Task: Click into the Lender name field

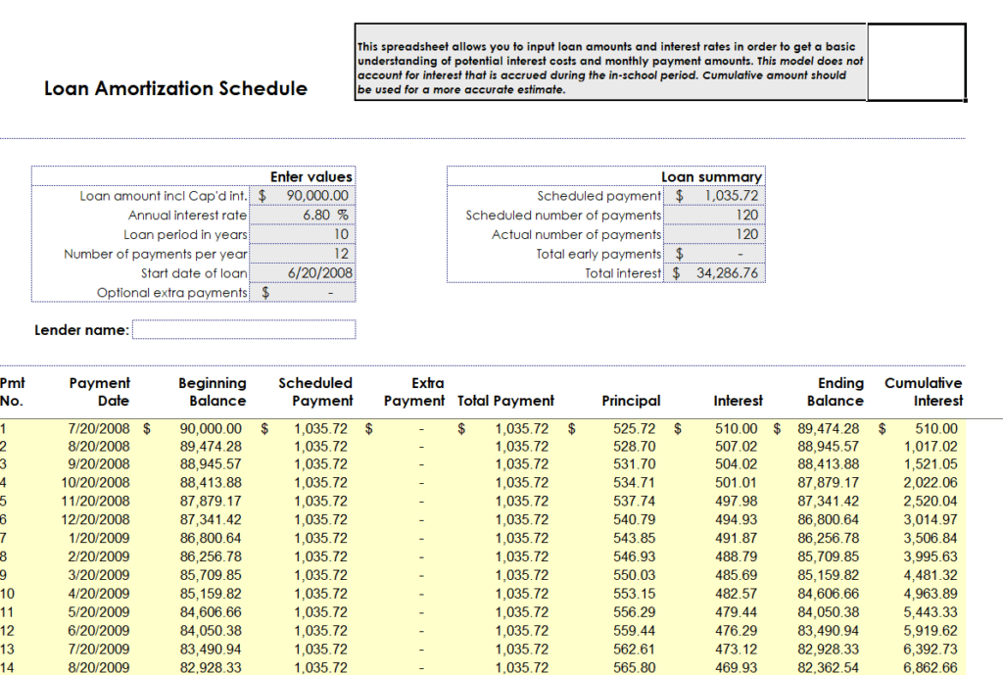Action: [244, 329]
